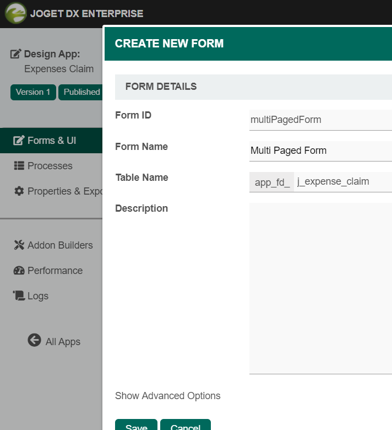Click the Performance gauge icon
Screen dimensions: 392x430
point(19,271)
